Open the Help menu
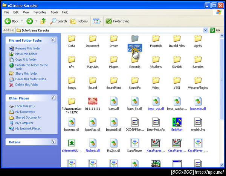The height and width of the screenshot is (176, 226). (65, 12)
